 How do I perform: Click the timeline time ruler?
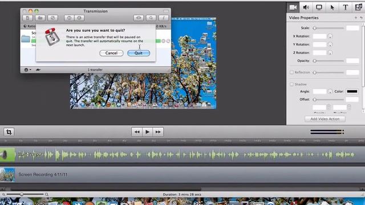(x=182, y=141)
